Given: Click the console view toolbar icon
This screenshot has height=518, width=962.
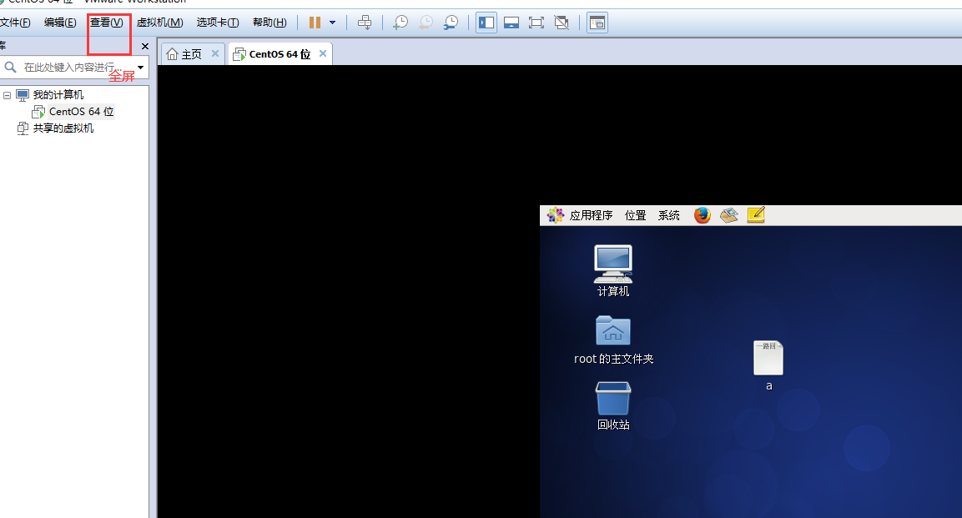Looking at the screenshot, I should pyautogui.click(x=597, y=23).
